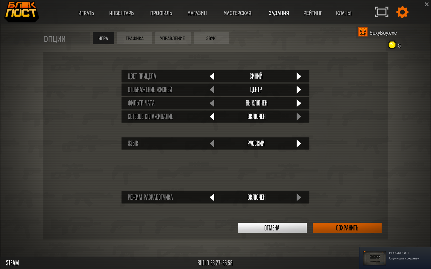The image size is (431, 269).
Task: Choose previous Цвет прицела with left arrow
Action: (x=212, y=76)
